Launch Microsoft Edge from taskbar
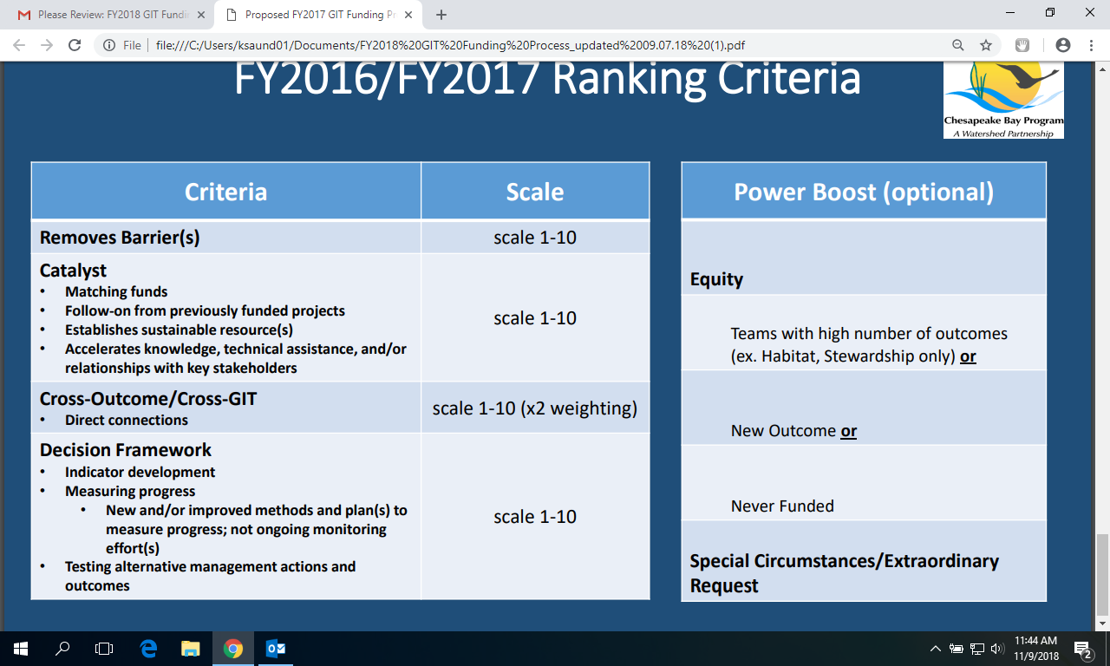This screenshot has height=666, width=1110. point(148,648)
